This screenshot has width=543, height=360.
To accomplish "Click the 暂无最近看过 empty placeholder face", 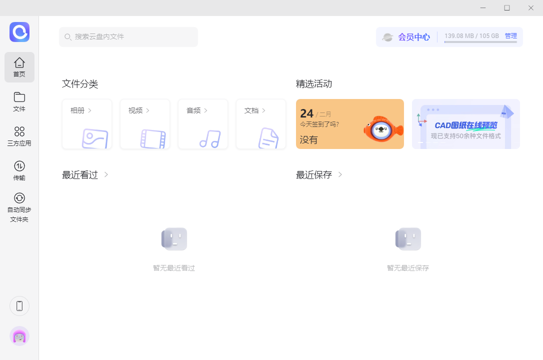I will tap(174, 239).
